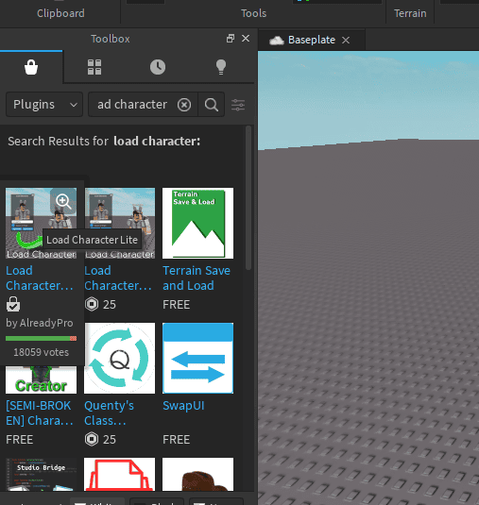This screenshot has width=479, height=505.
Task: Open the Marketplace tab with shopping bag icon
Action: click(31, 67)
